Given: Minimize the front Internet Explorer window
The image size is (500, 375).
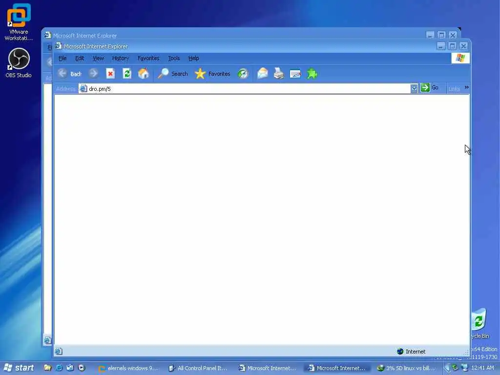Looking at the screenshot, I should 441,46.
